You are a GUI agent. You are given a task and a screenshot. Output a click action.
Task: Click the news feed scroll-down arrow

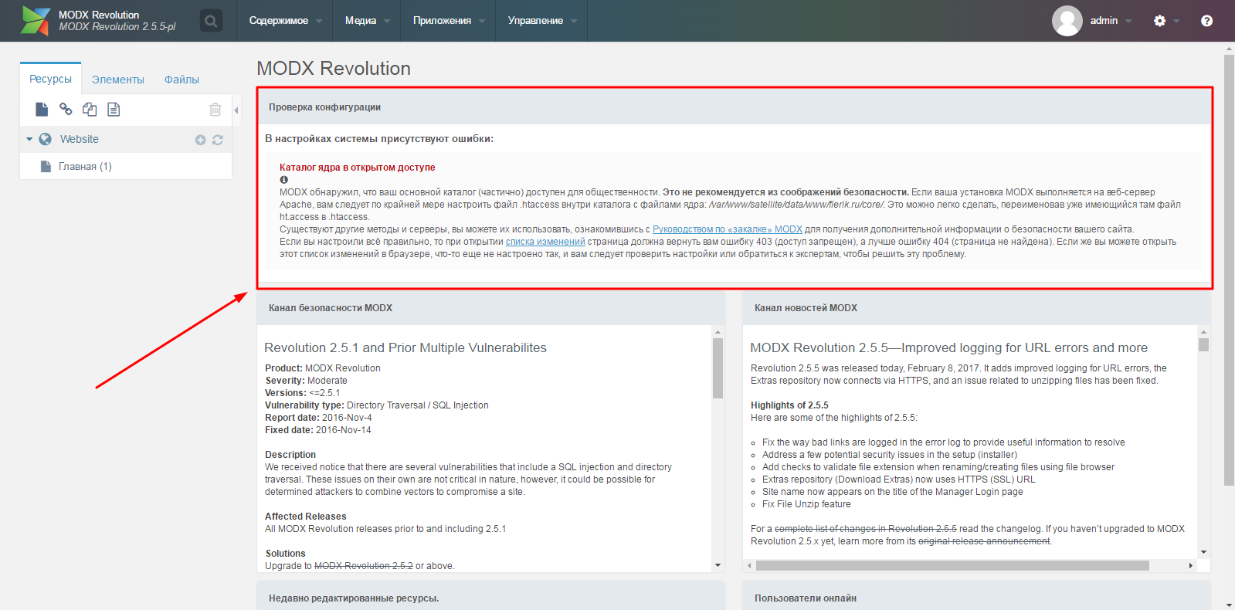tap(1203, 552)
